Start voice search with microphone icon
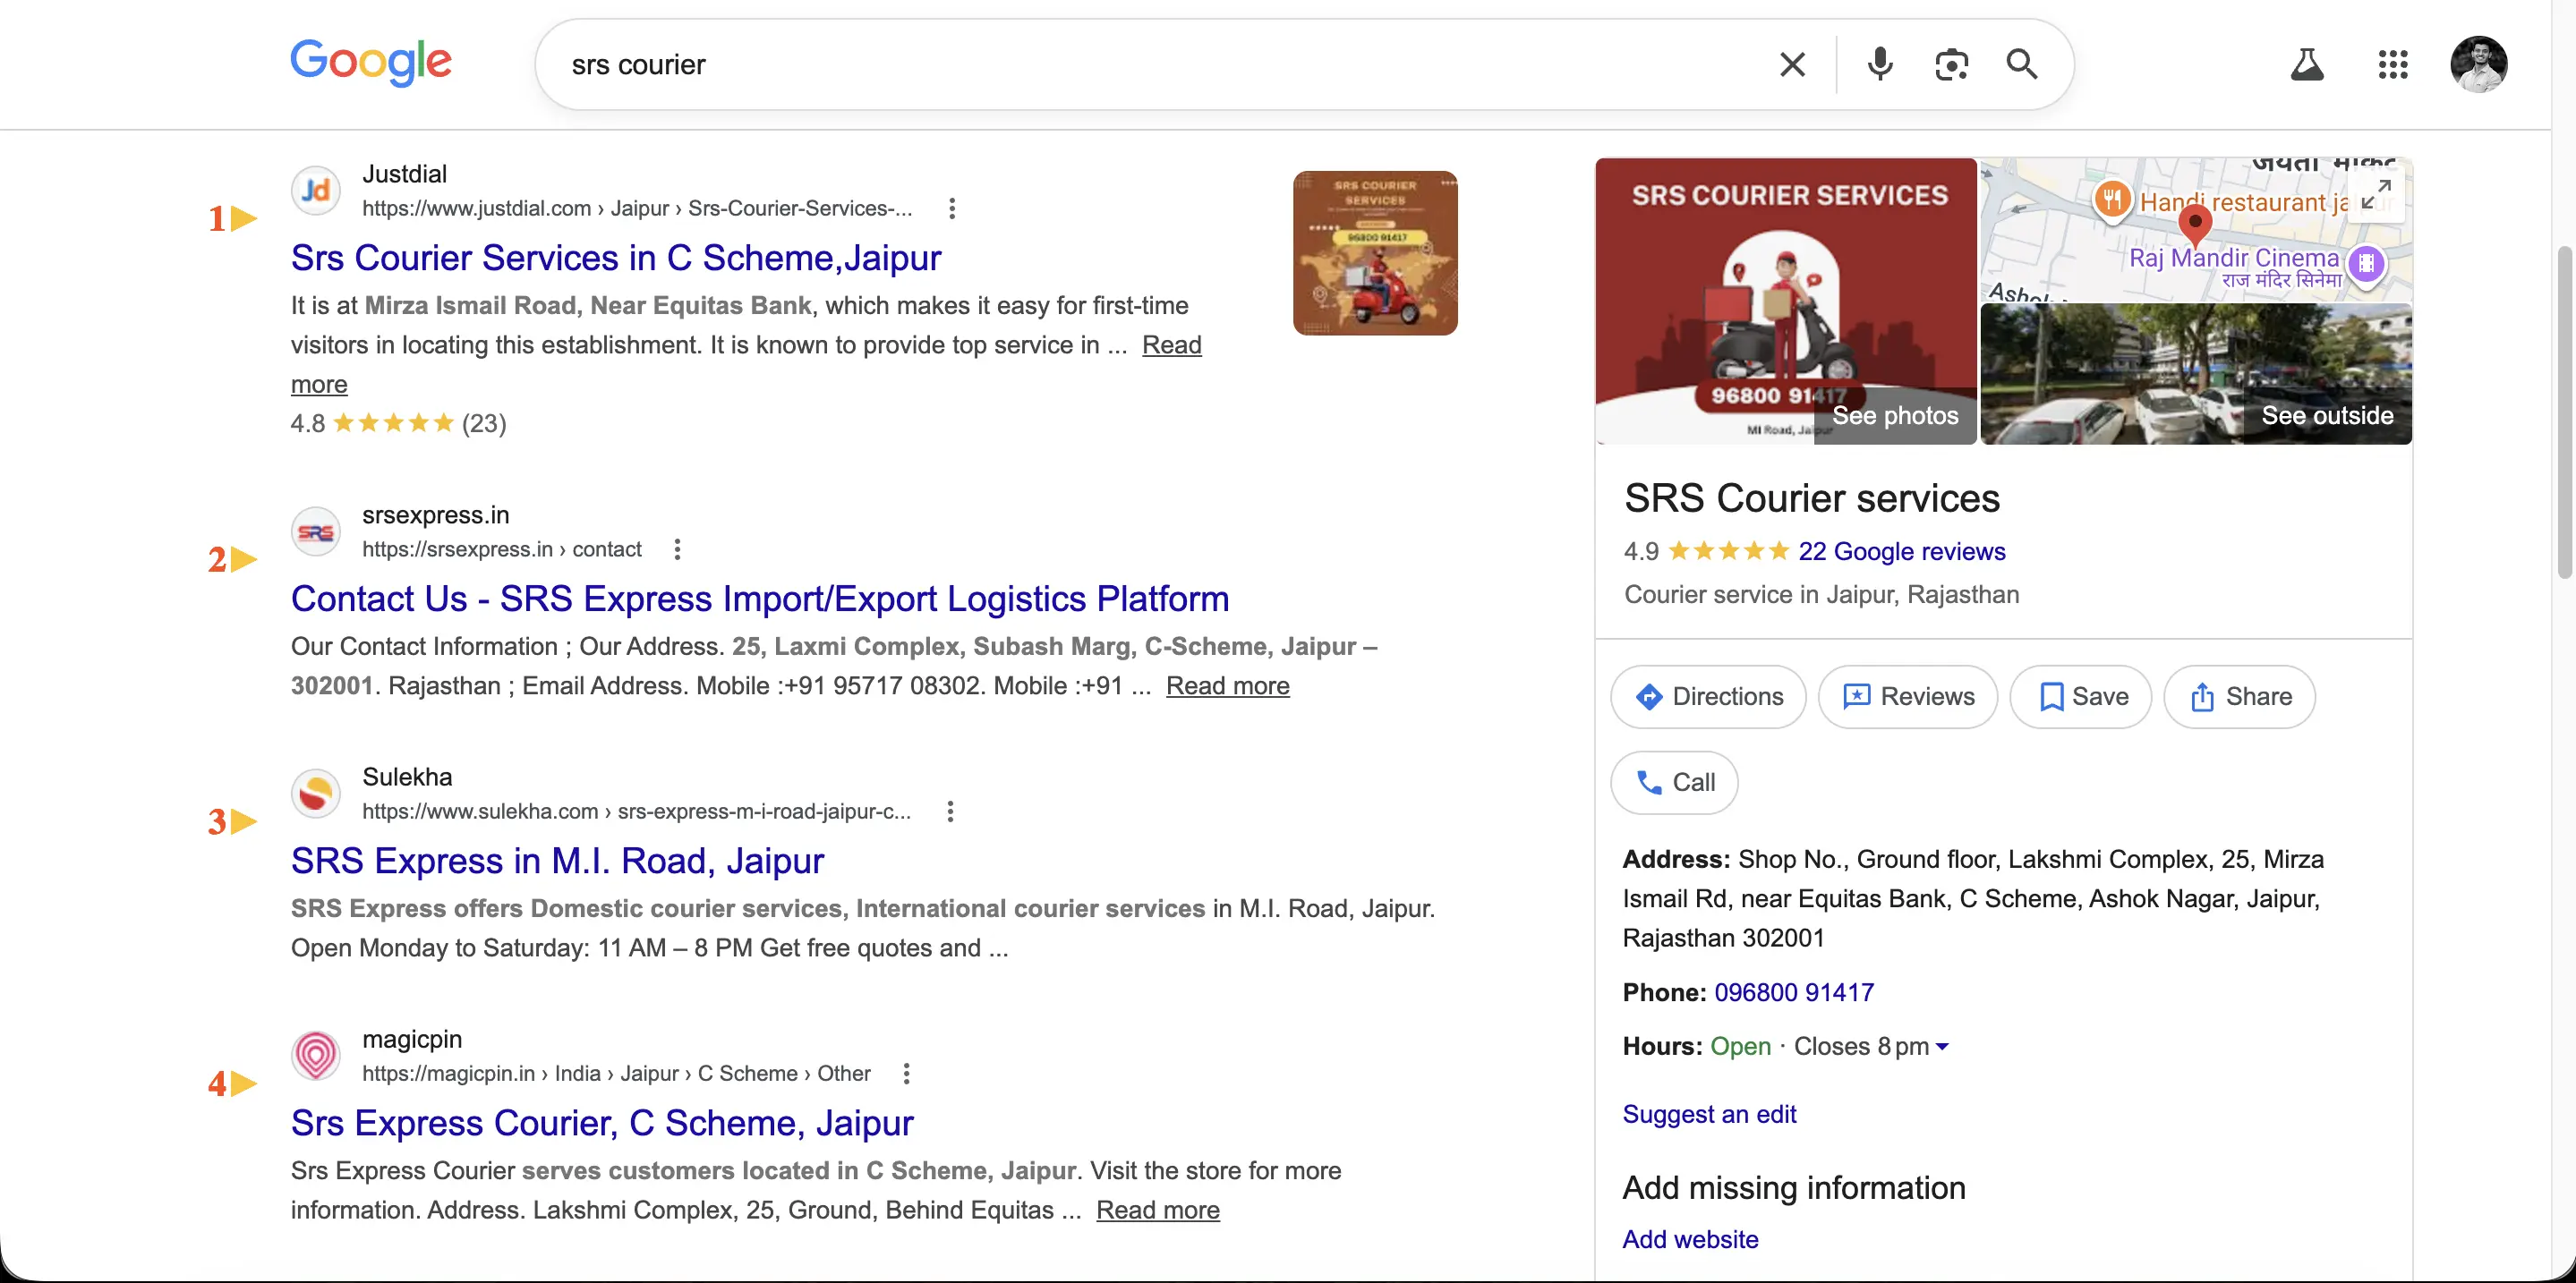Image resolution: width=2576 pixels, height=1283 pixels. (1880, 65)
